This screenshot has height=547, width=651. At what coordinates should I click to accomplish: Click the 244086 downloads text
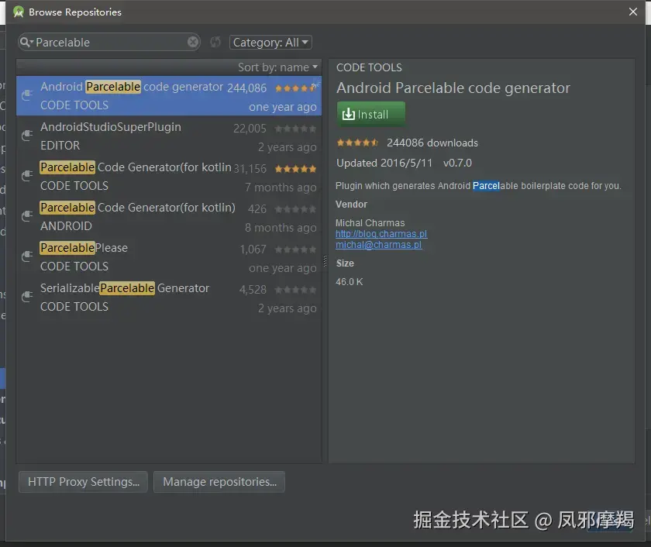tap(432, 143)
